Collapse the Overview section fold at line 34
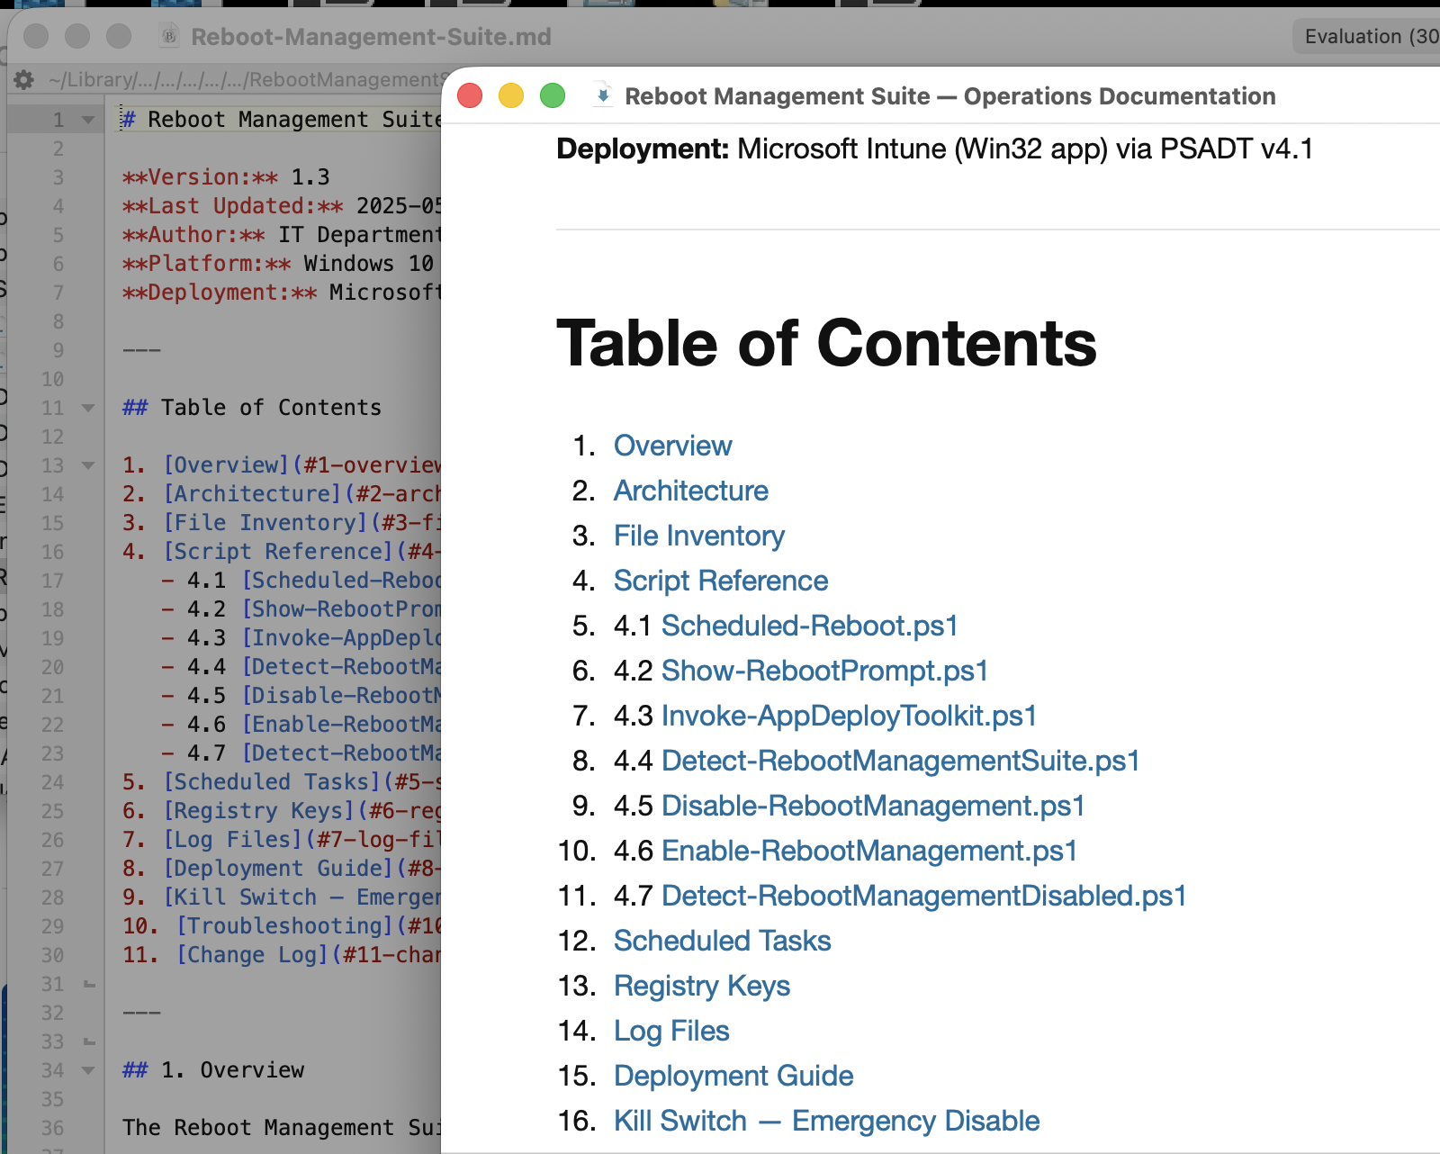 coord(88,1070)
